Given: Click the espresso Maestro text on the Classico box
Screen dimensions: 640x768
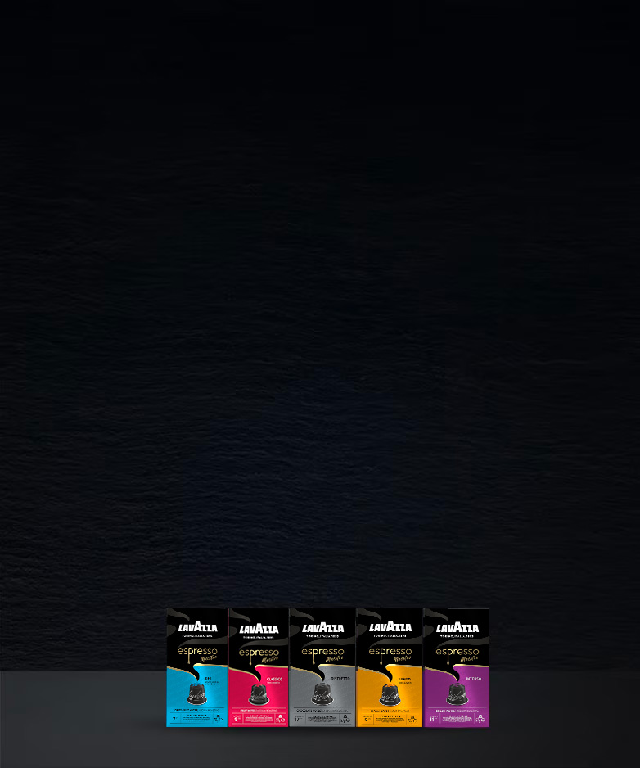Looking at the screenshot, I should click(x=259, y=653).
